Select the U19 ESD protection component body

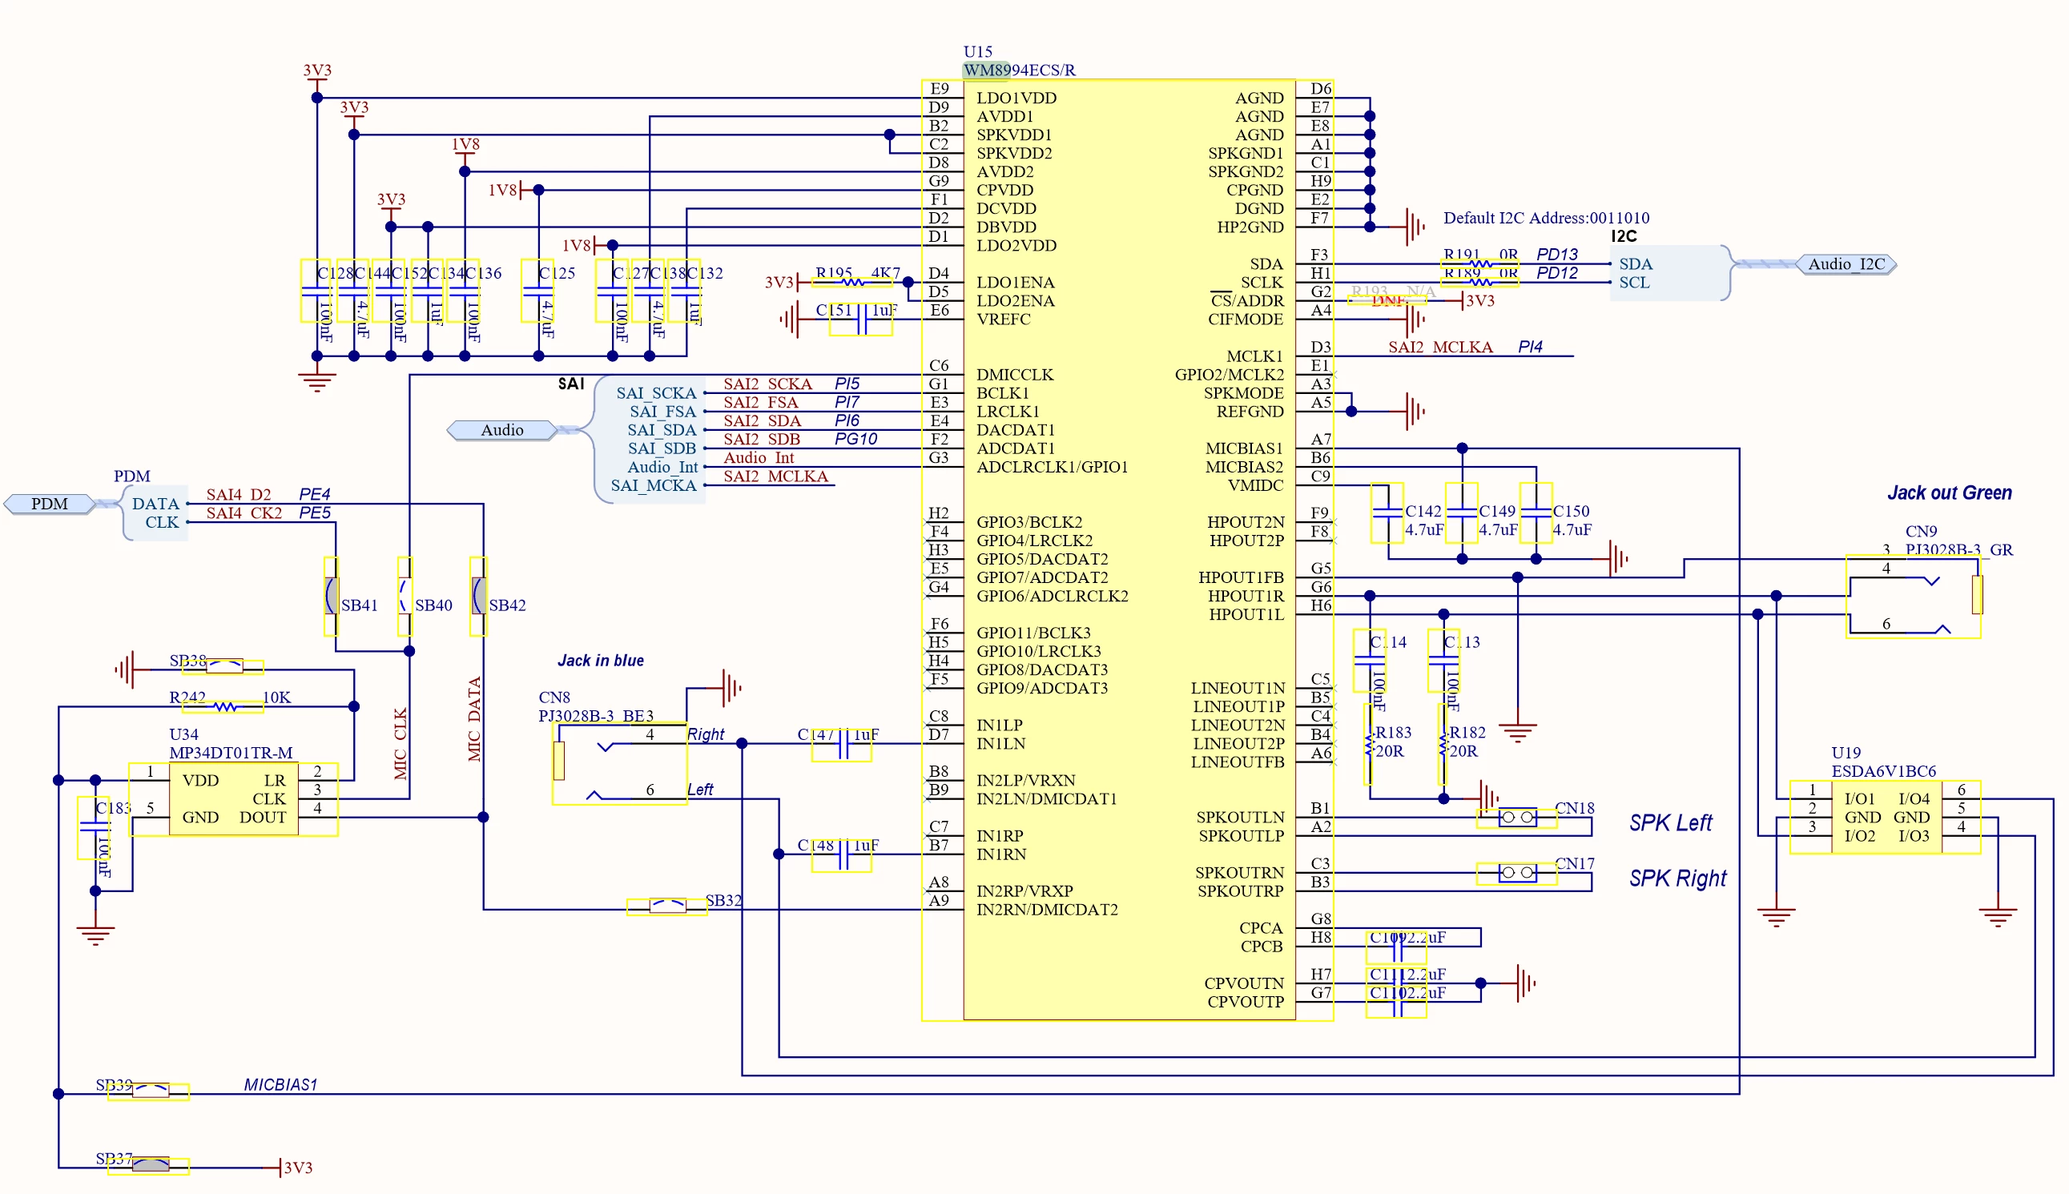pyautogui.click(x=1886, y=818)
